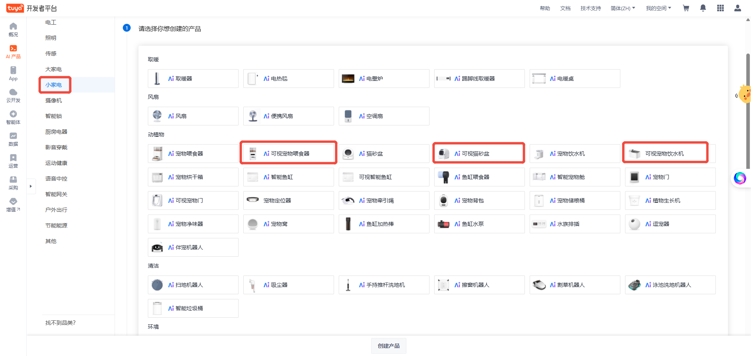Select the 小家电 category
Viewport: 751px width, 356px height.
[54, 85]
